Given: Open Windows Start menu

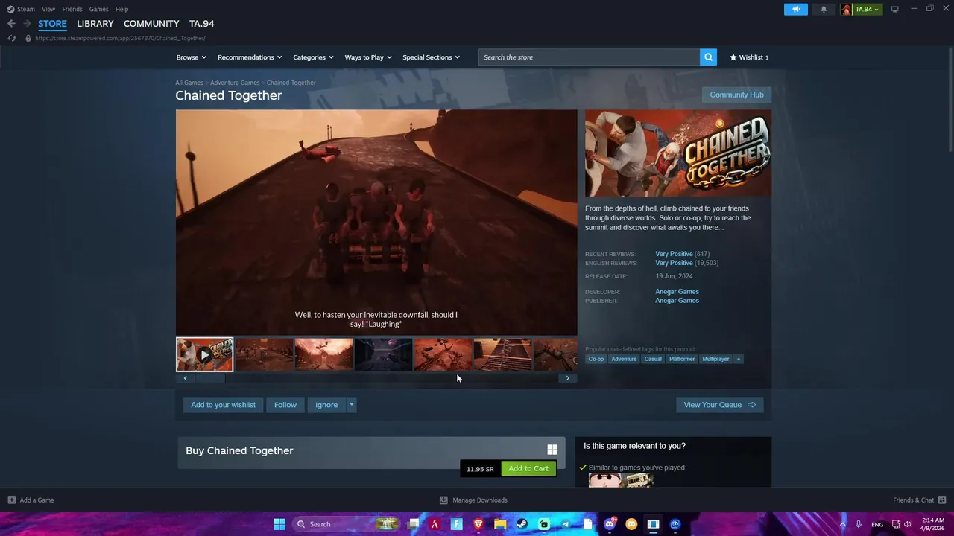Looking at the screenshot, I should 279,524.
